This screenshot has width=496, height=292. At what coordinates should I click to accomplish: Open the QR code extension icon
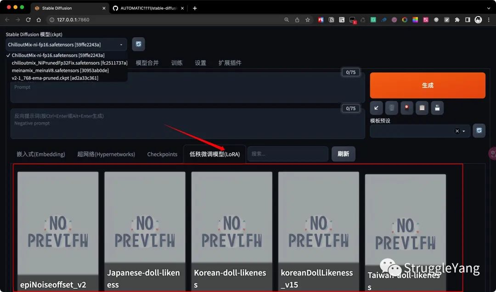click(342, 20)
